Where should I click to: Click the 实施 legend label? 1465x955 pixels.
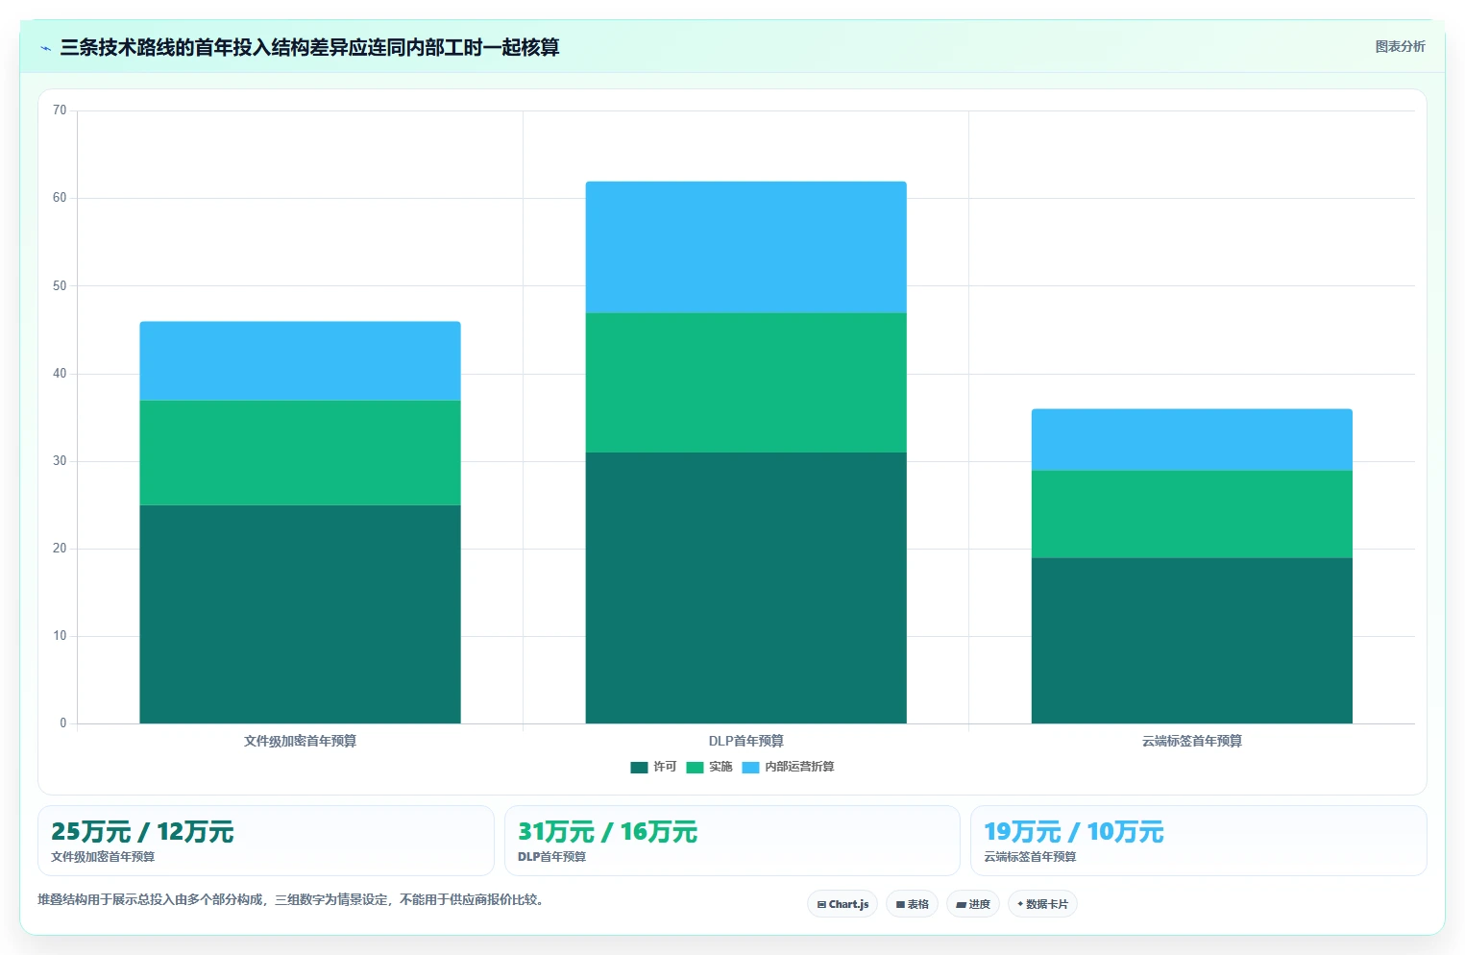pos(720,767)
